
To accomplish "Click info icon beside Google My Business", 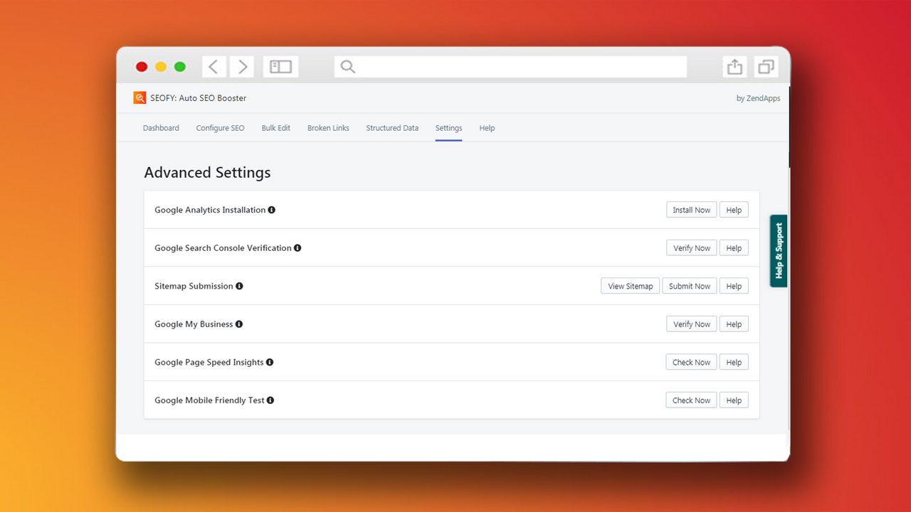I will pyautogui.click(x=239, y=324).
